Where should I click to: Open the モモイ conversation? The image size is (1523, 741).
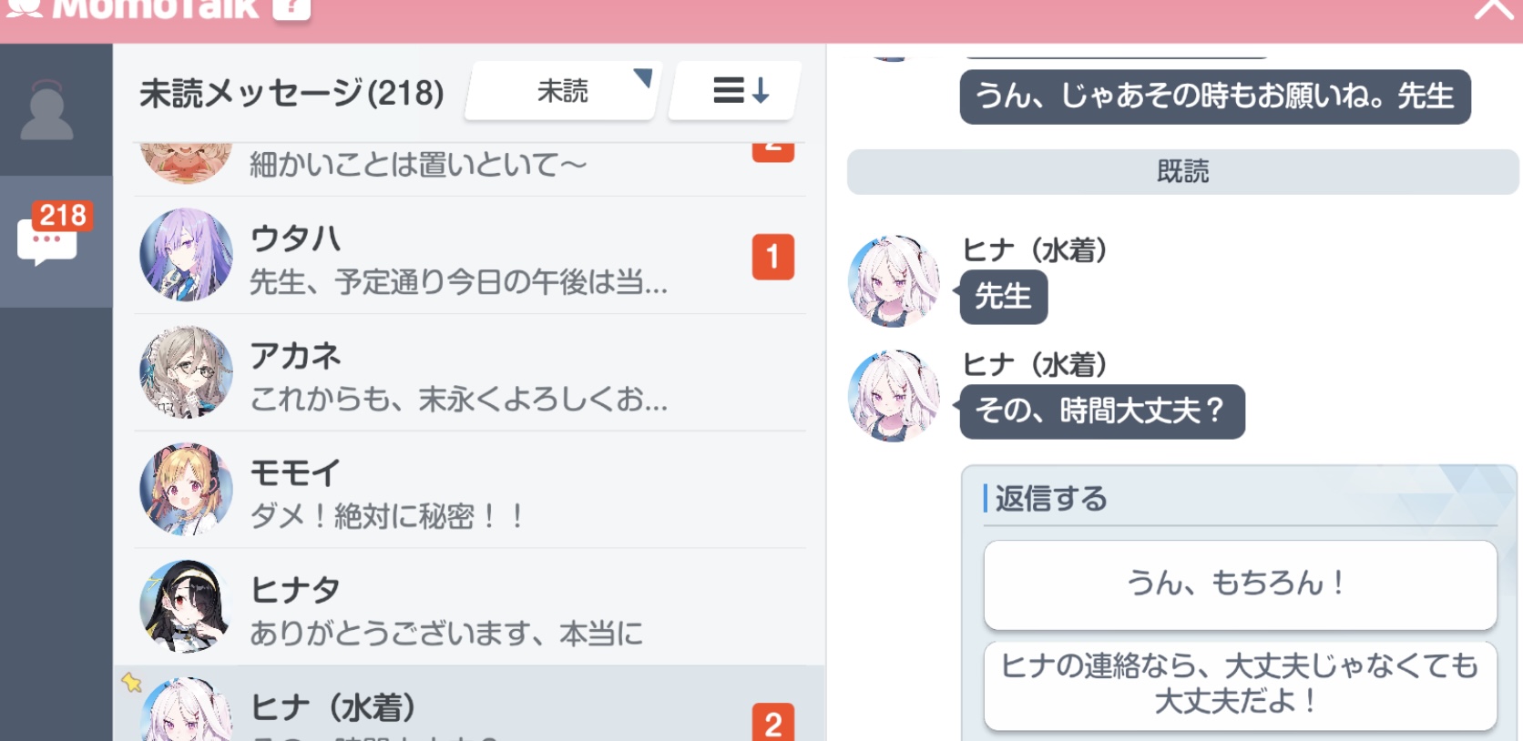tap(470, 491)
